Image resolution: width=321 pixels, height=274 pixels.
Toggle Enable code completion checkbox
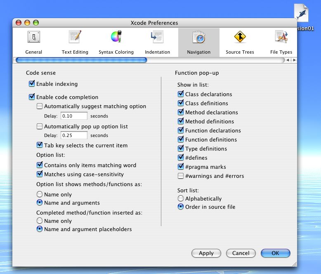point(32,97)
